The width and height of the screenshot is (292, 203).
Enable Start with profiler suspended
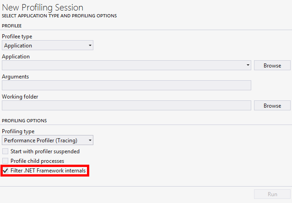pyautogui.click(x=5, y=151)
